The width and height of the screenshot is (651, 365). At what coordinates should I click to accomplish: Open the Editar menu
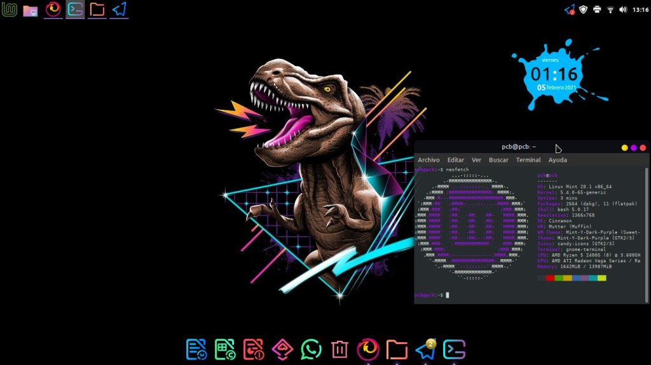click(x=455, y=160)
